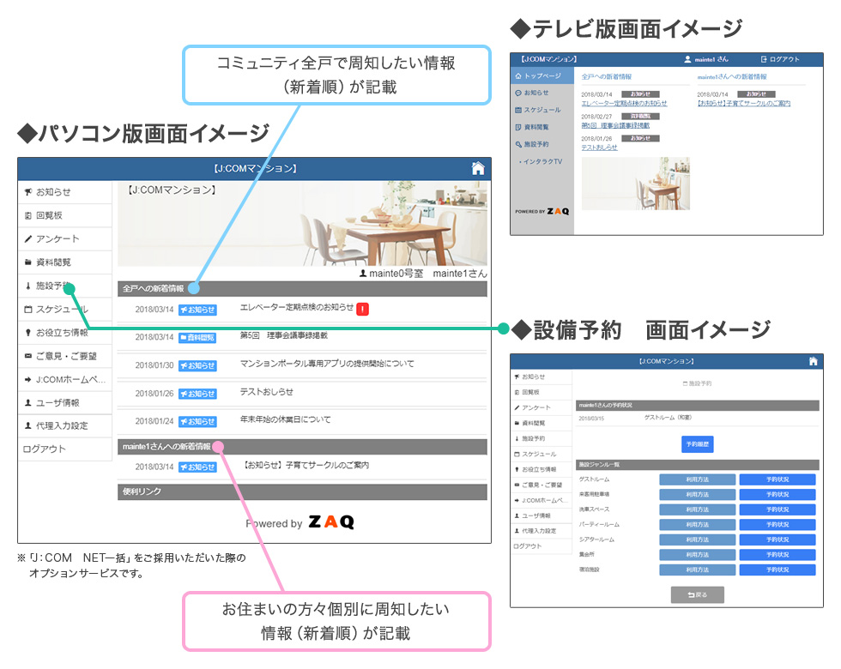Screen dimensions: 841x669
Task: Open スケジュール calendar icon in TV version sidebar
Action: tap(518, 110)
